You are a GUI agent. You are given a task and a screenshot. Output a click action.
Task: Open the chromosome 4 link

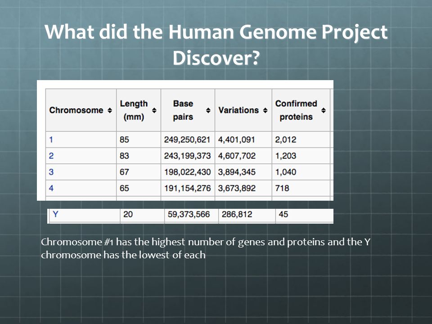(51, 189)
